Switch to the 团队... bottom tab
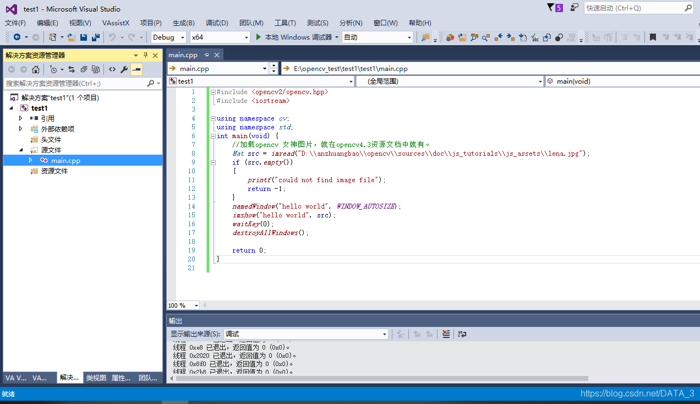Image resolution: width=700 pixels, height=404 pixels. click(x=148, y=378)
